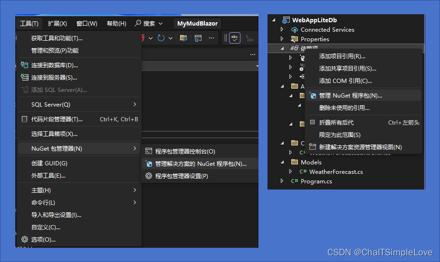
Task: Select 管理和预览(P)功能 menu item
Action: (79, 51)
